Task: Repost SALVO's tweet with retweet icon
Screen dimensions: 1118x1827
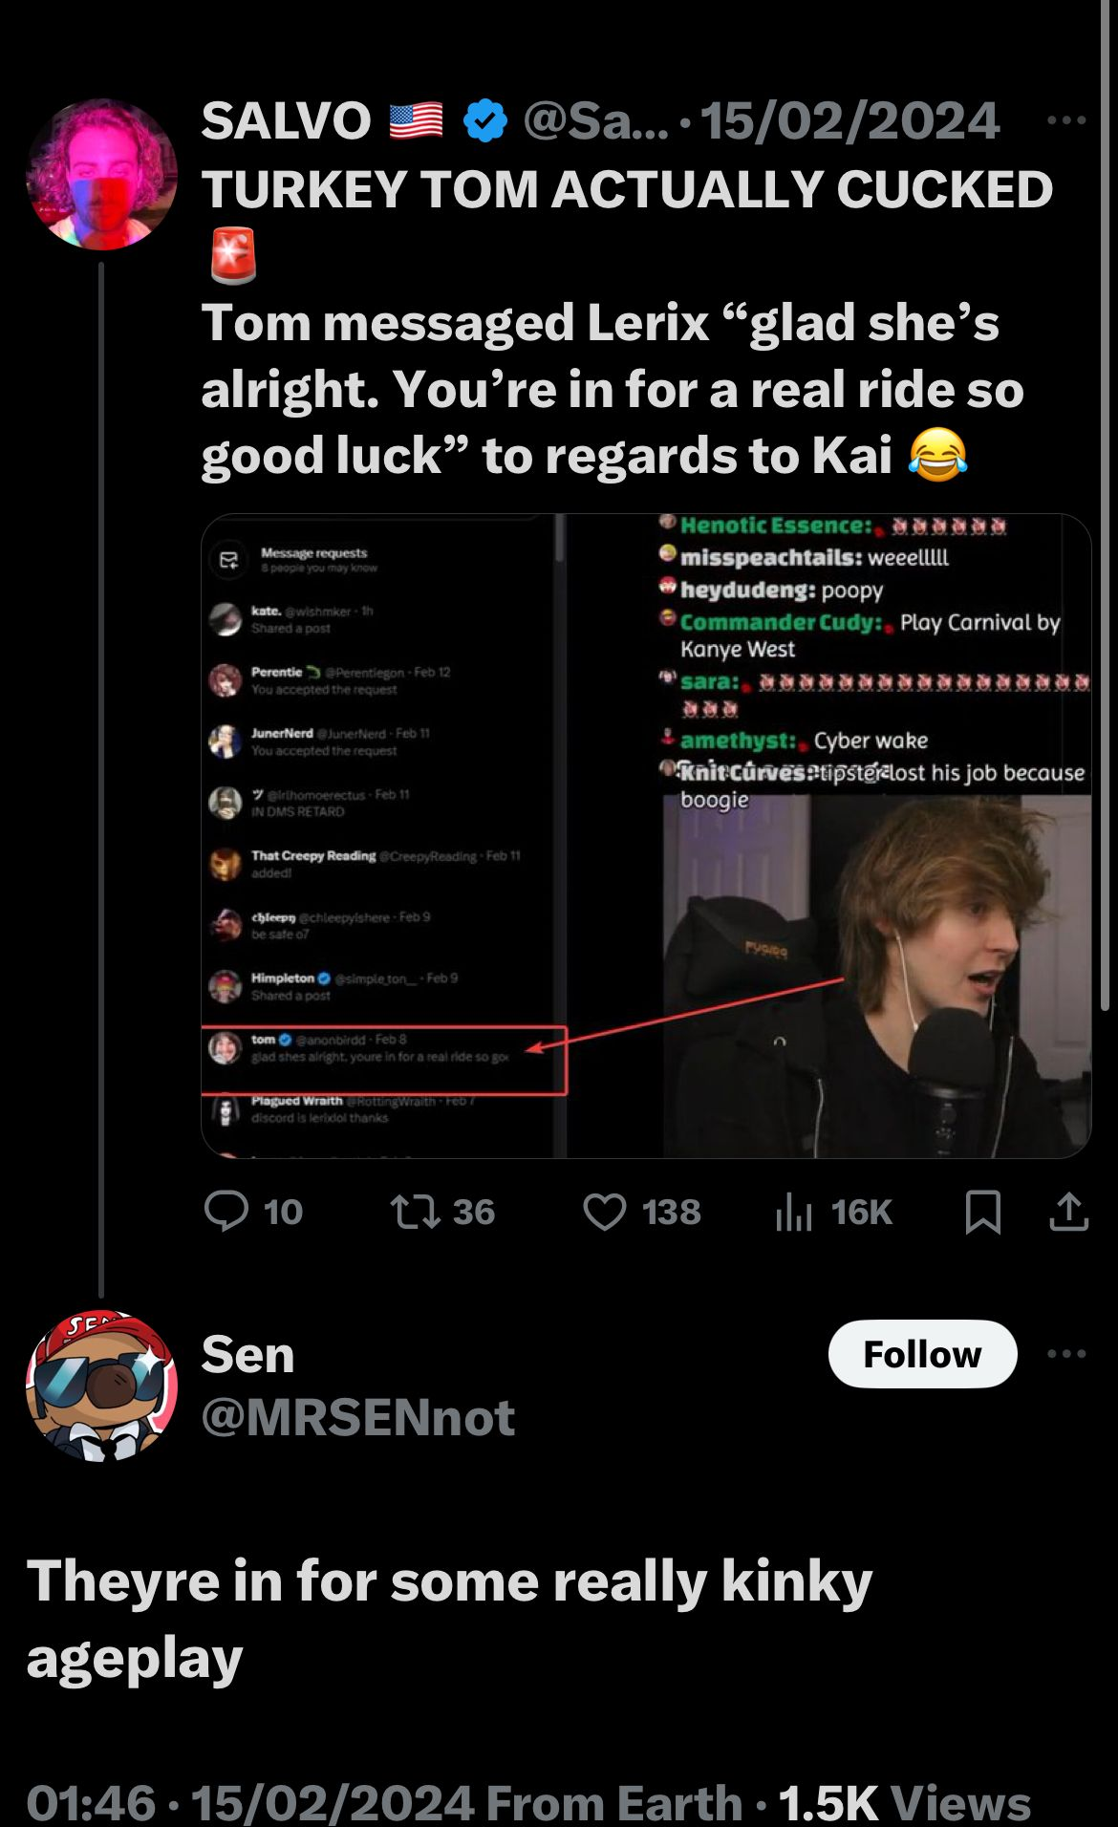Action: pyautogui.click(x=416, y=1211)
